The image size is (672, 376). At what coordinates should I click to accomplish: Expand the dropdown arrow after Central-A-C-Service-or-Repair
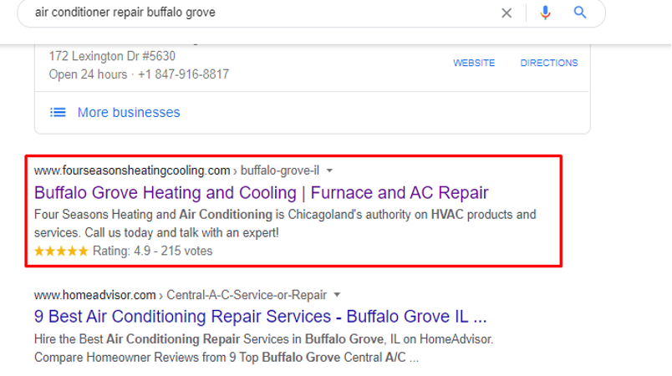pos(337,295)
